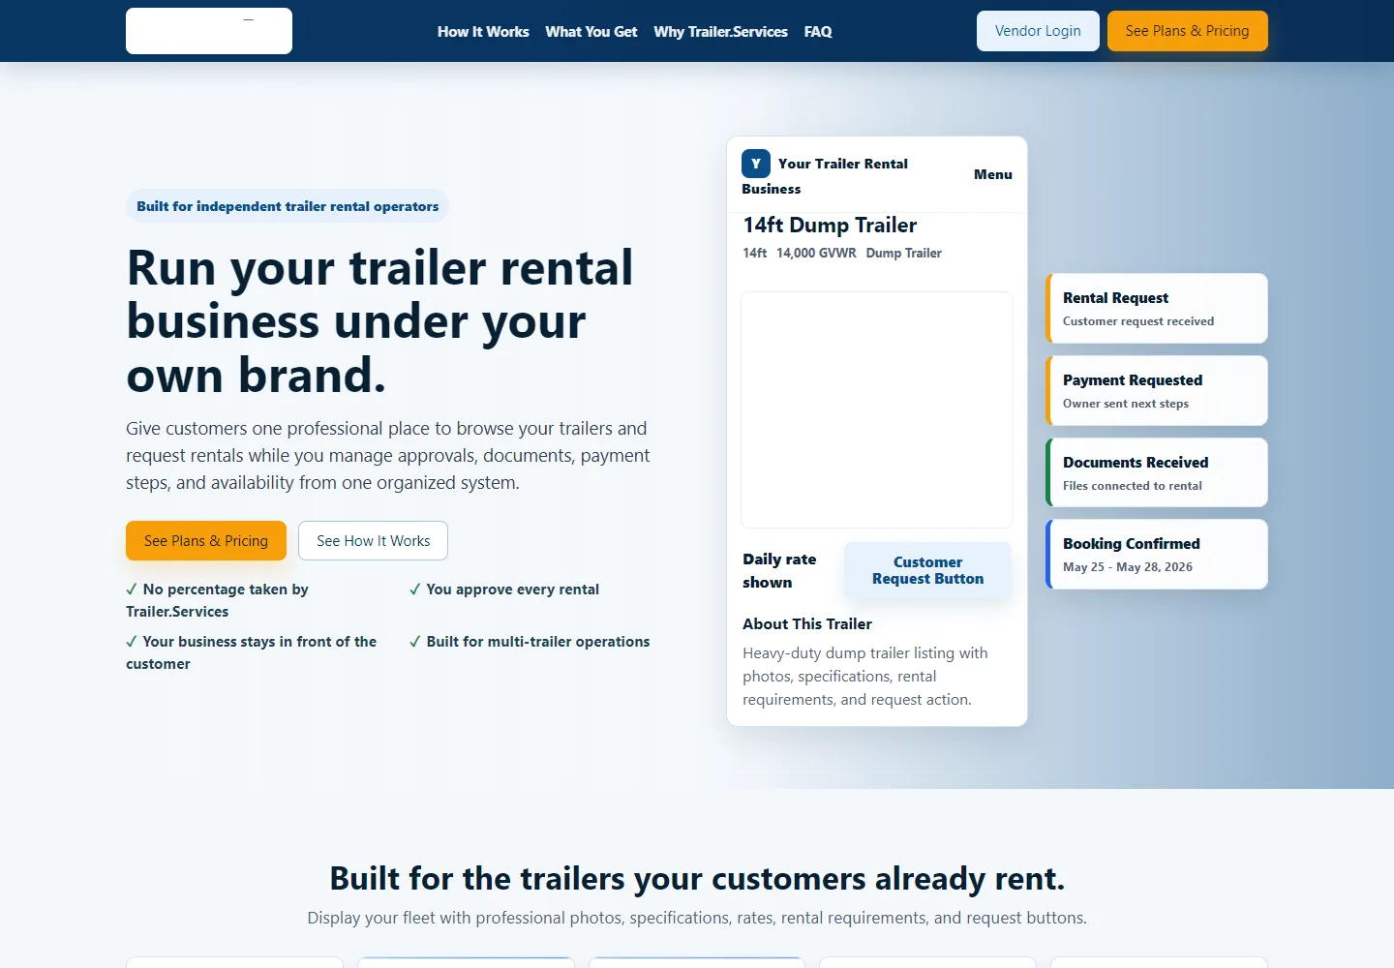
Task: Click 'Your Trailer Rental Business' name text
Action: pos(825,176)
